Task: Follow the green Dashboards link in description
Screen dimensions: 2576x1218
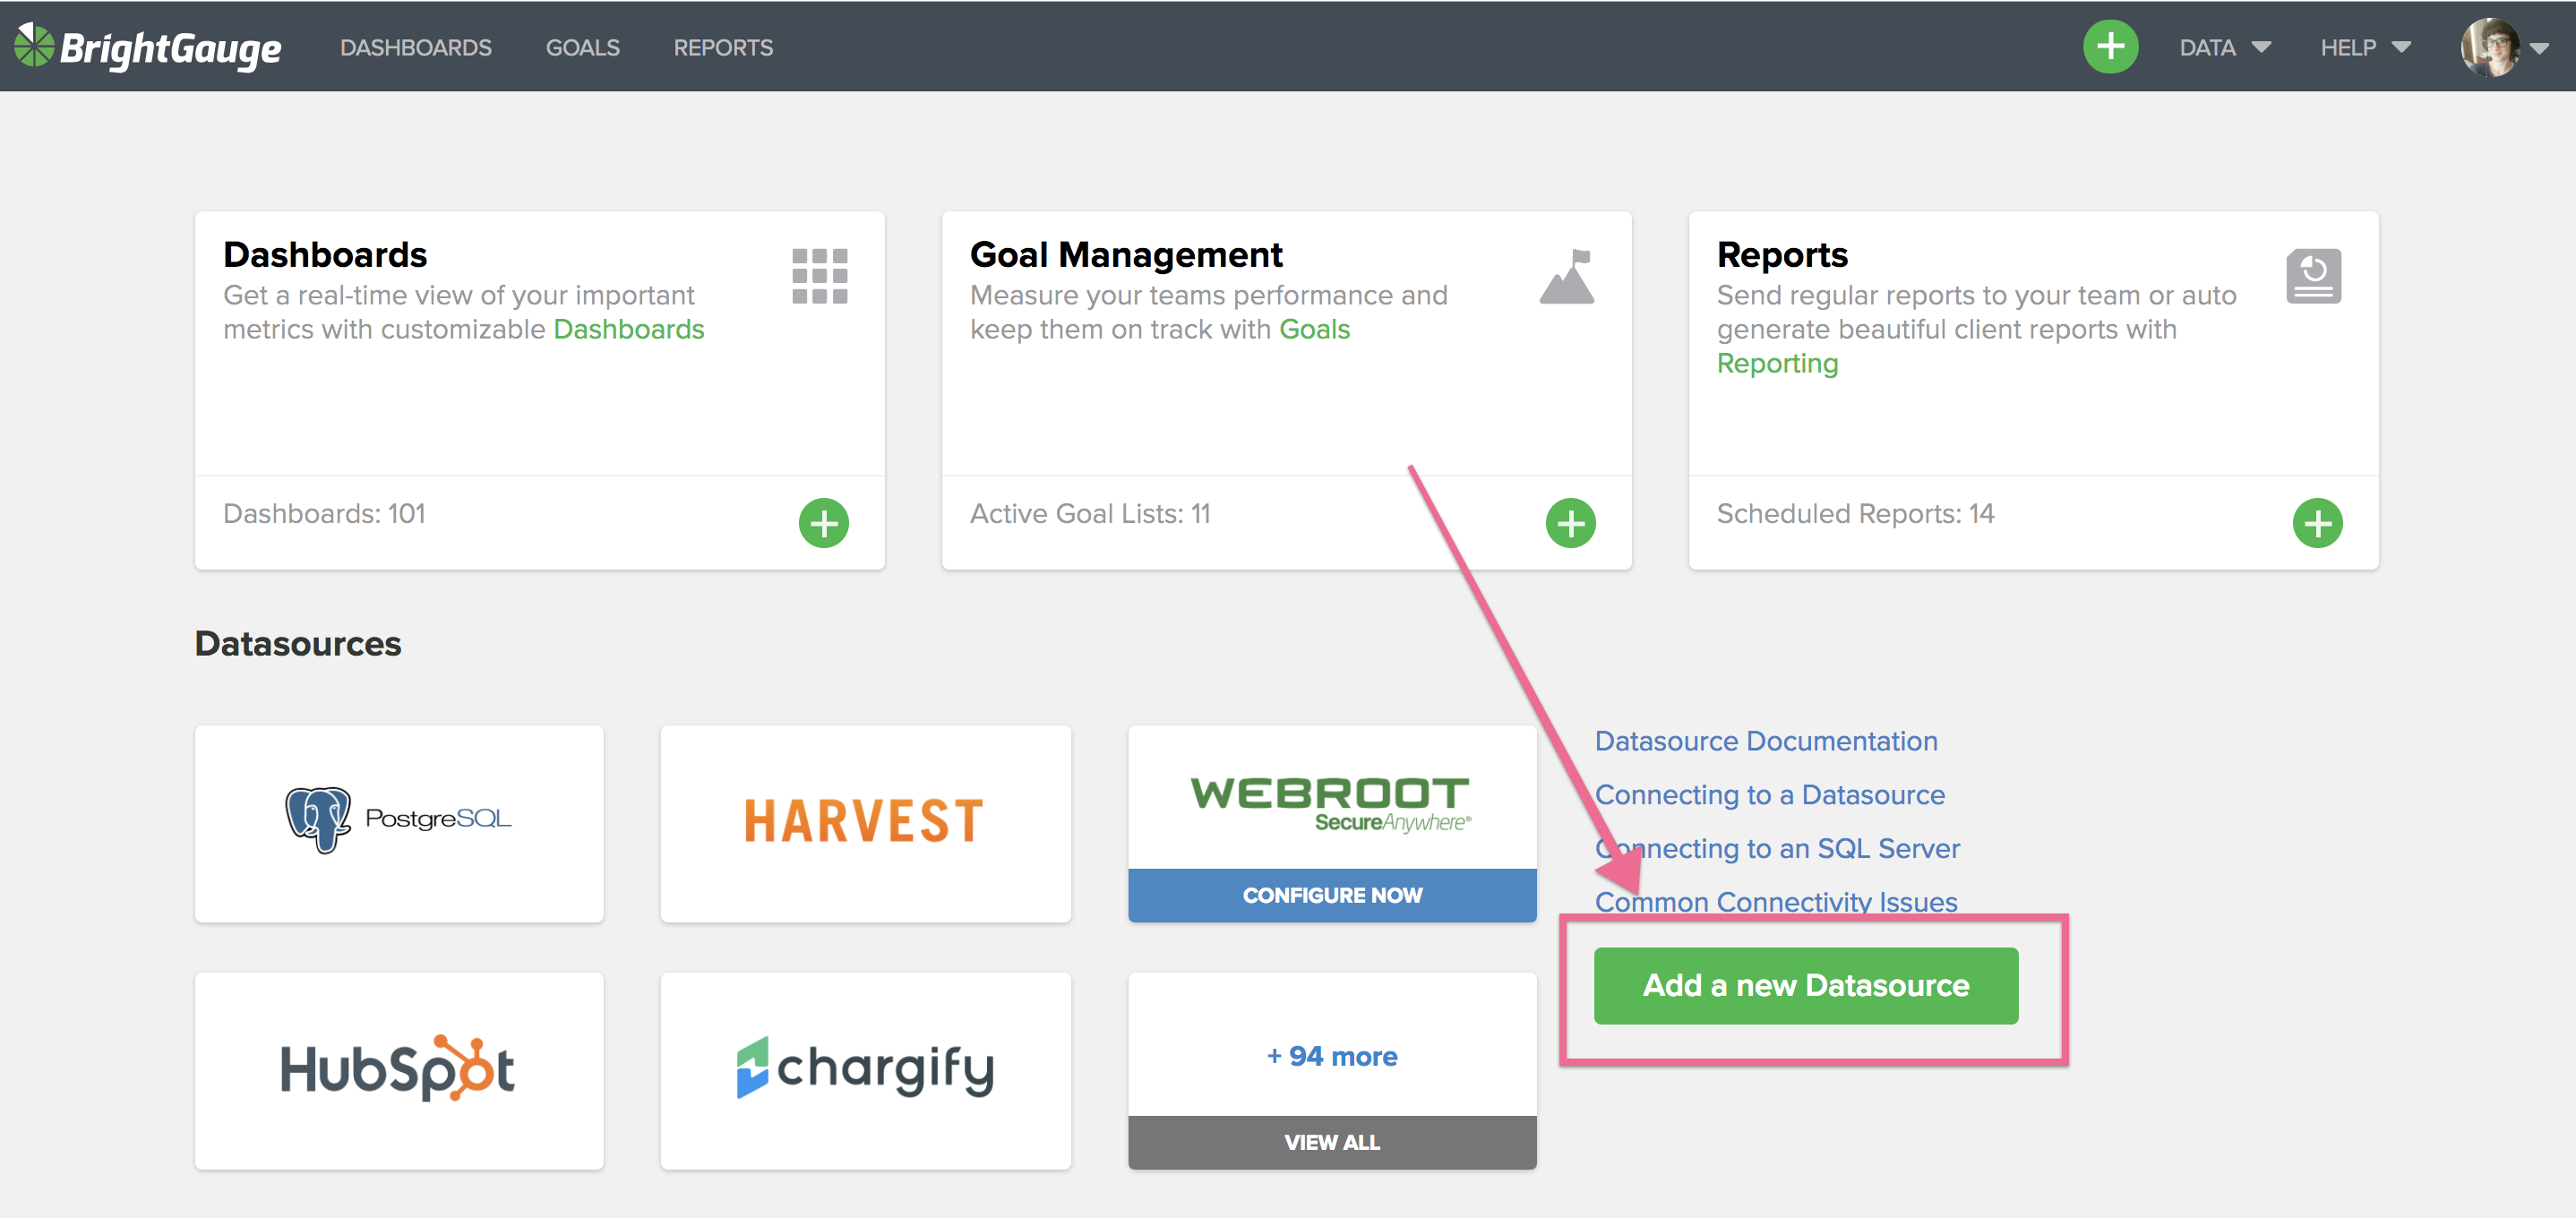Action: pos(628,329)
